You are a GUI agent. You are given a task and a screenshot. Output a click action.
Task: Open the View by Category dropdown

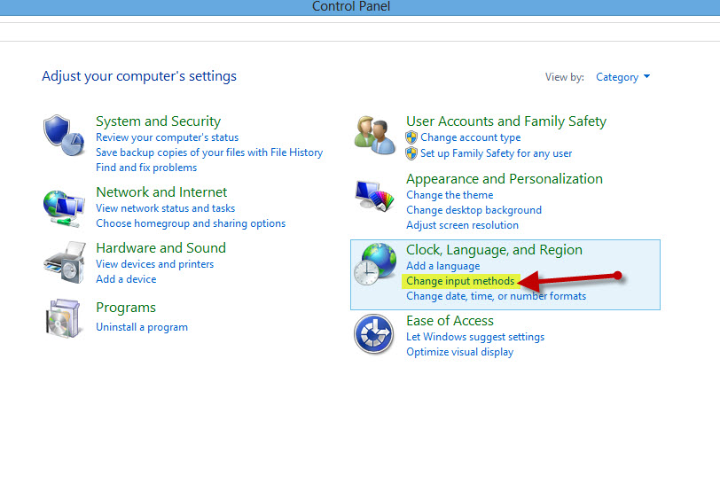coord(622,77)
